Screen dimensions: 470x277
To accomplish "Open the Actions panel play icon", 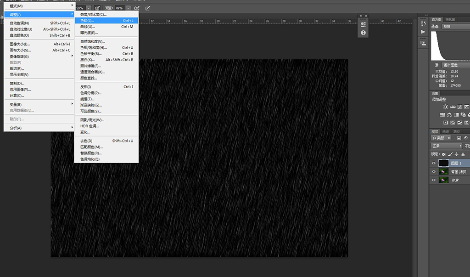I will point(423,32).
